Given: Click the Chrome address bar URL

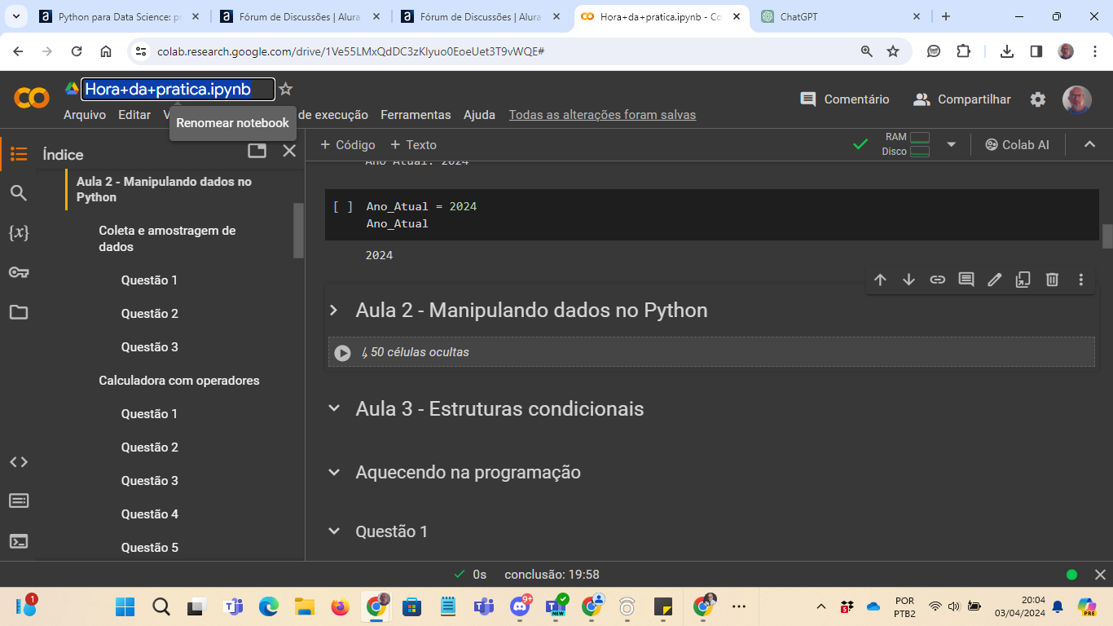Looking at the screenshot, I should click(350, 51).
